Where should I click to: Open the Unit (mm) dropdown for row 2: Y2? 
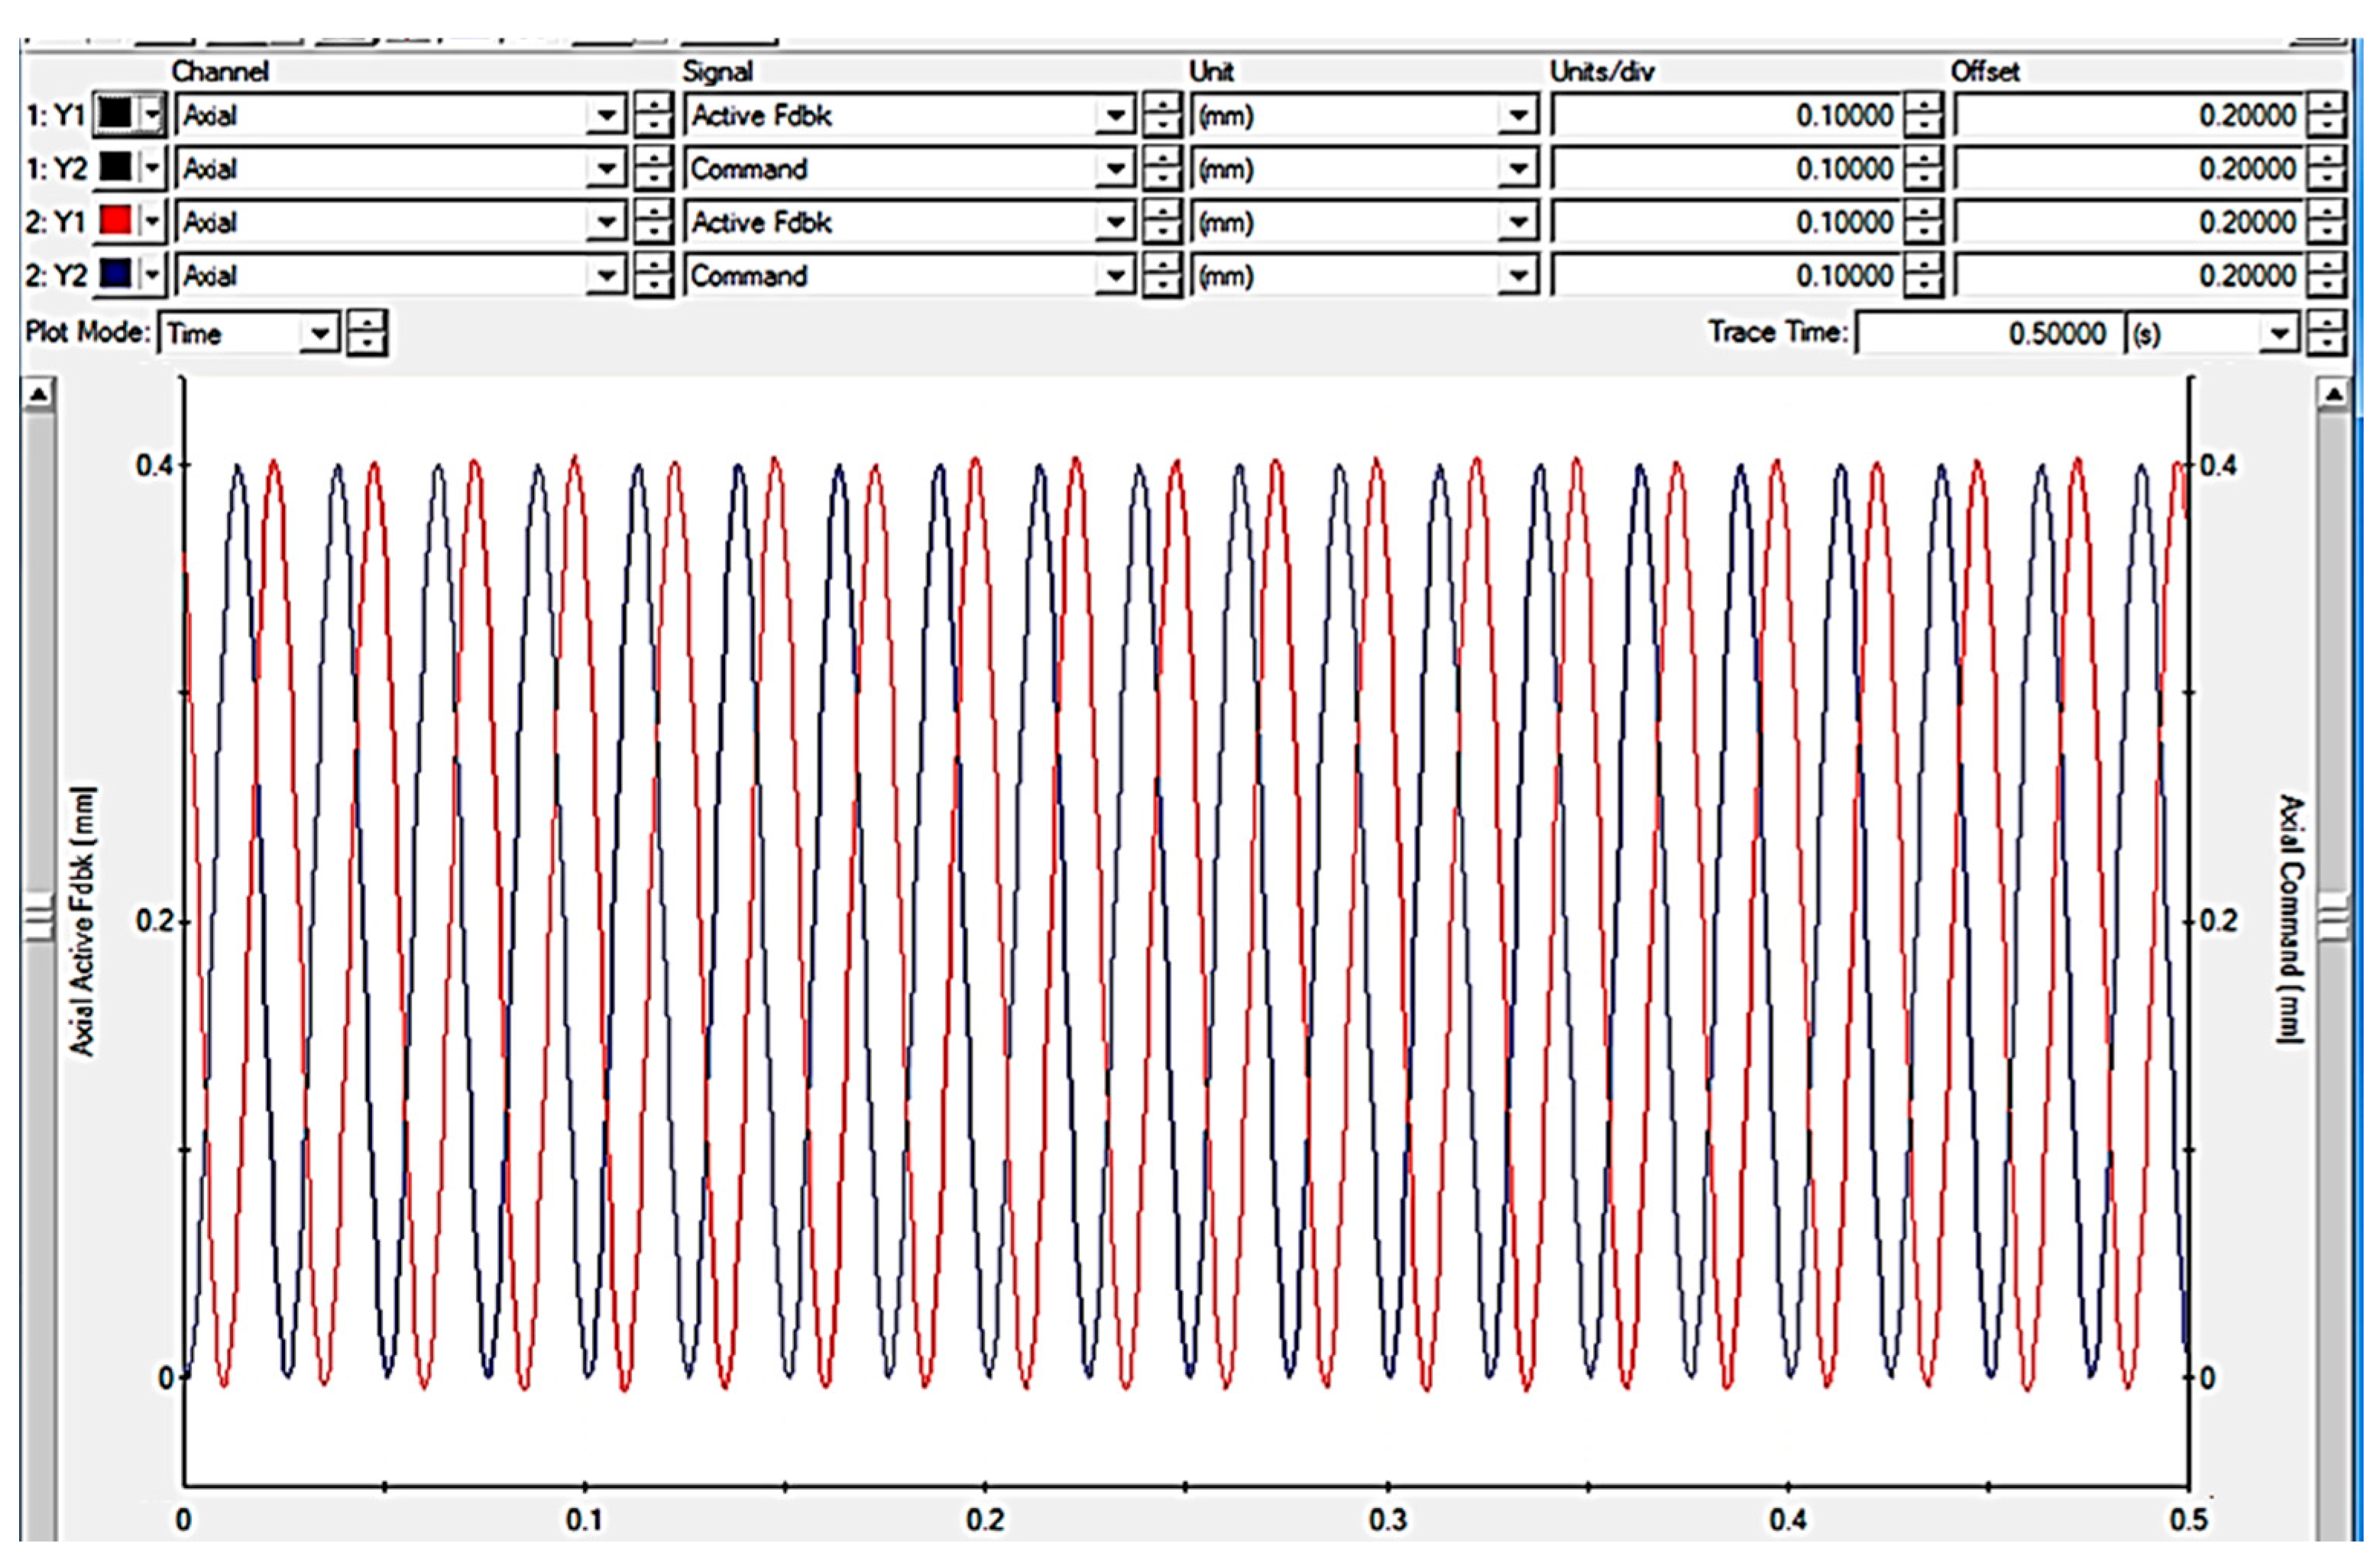1517,276
